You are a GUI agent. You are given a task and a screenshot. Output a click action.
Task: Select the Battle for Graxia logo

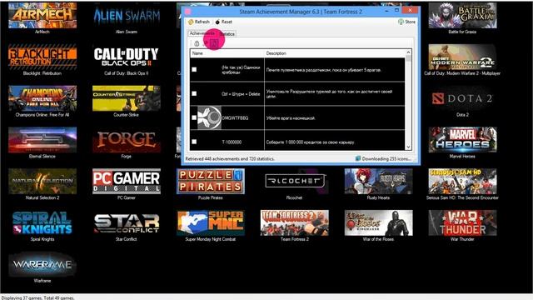pyautogui.click(x=462, y=15)
